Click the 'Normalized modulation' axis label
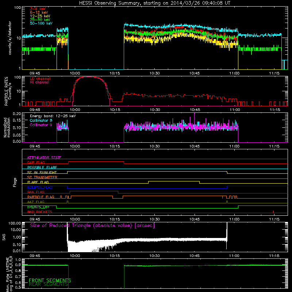This screenshot has height=292, width=292. click(x=7, y=127)
